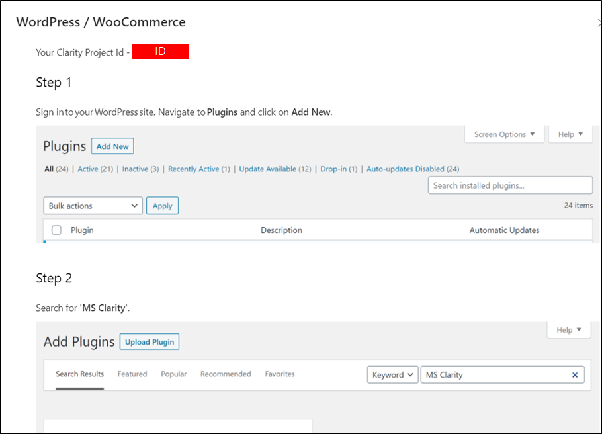The height and width of the screenshot is (434, 602).
Task: Click the Search installed plugins field
Action: (x=510, y=185)
